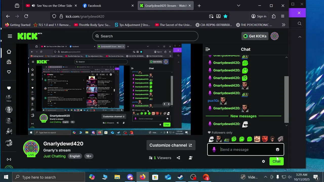This screenshot has height=182, width=324.
Task: Open OBS Studio from the taskbar
Action: (x=193, y=177)
